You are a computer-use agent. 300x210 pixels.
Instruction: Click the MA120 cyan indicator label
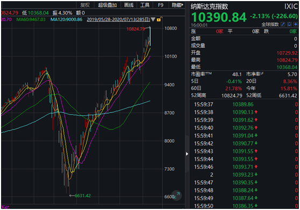point(66,19)
